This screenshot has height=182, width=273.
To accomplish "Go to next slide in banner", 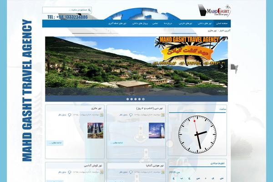I will coord(222,66).
